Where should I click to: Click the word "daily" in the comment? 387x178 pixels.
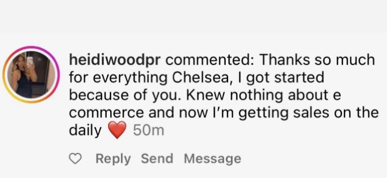[85, 131]
